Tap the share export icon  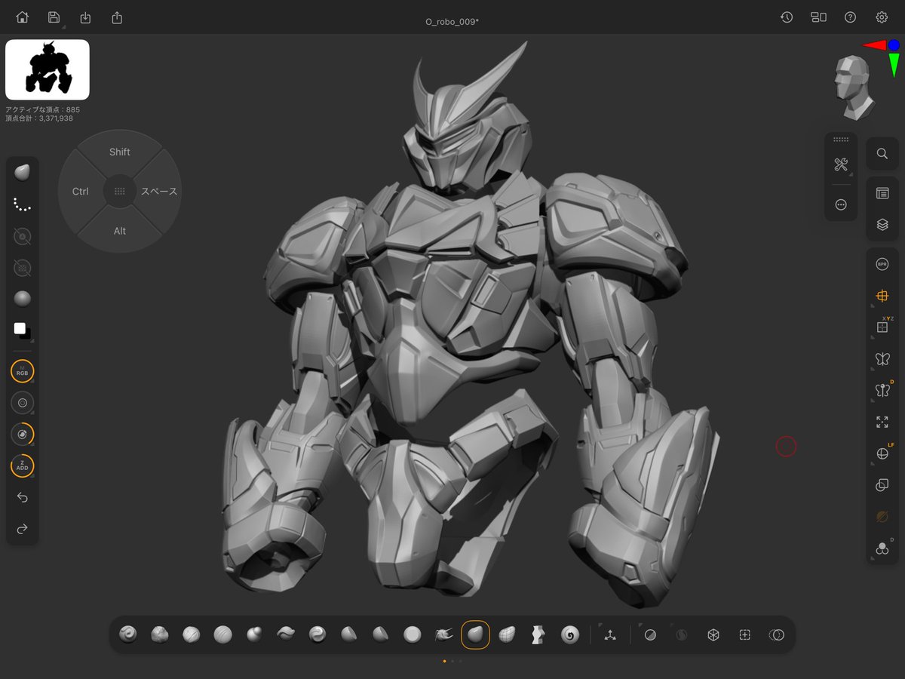pos(117,17)
